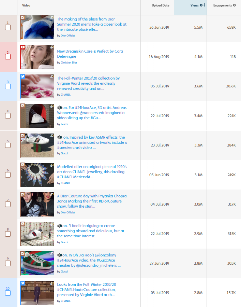Toggle checkbox for row 6 CHANEL jewellery
Image resolution: width=241 pixels, height=307 pixels.
[8, 175]
